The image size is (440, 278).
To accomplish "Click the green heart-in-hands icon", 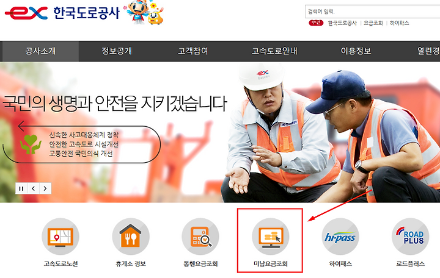I will tap(31, 144).
